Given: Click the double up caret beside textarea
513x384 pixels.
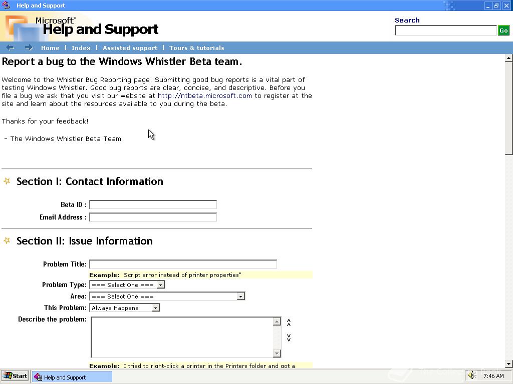Looking at the screenshot, I should [x=289, y=322].
